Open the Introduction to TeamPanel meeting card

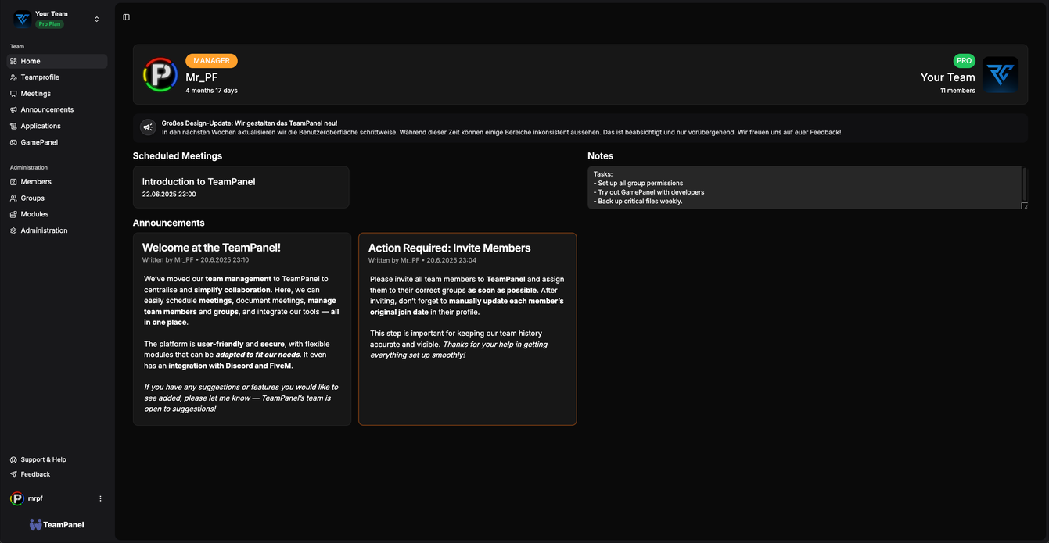point(241,187)
